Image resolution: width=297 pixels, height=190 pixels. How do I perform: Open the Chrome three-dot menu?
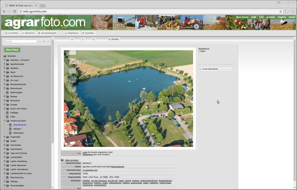[293, 12]
